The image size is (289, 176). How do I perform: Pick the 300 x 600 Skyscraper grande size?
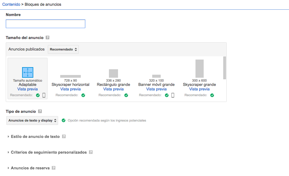point(199,69)
